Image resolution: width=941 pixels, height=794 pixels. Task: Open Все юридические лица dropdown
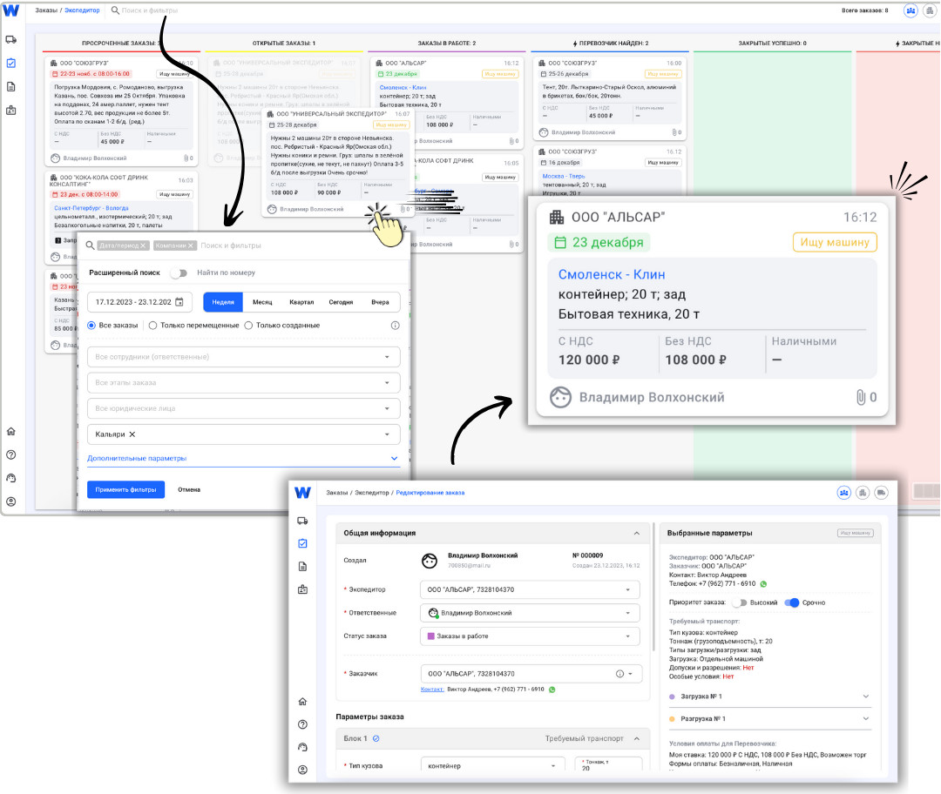click(244, 408)
